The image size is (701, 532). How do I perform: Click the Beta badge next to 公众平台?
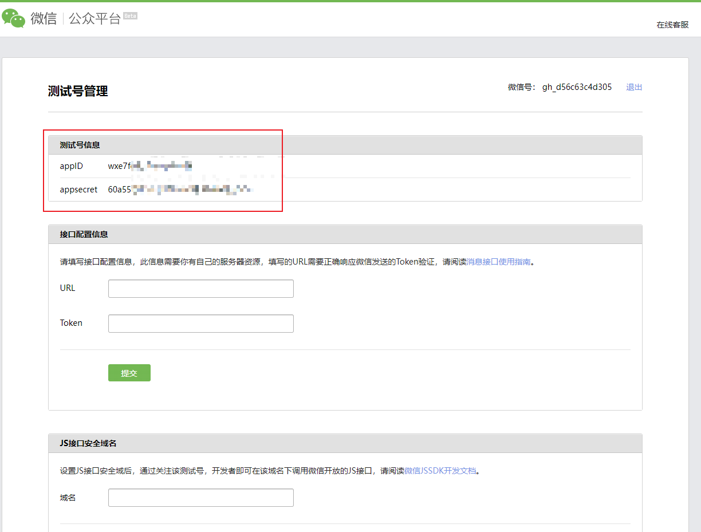point(129,15)
